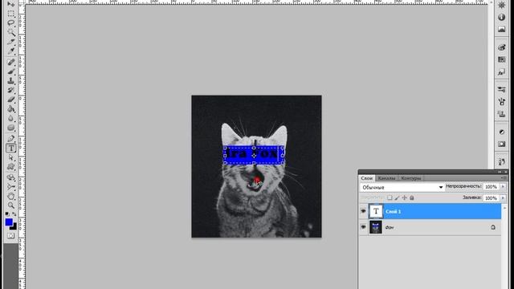Select the Custom Shape tool
The height and width of the screenshot is (289, 514).
pyautogui.click(x=10, y=167)
